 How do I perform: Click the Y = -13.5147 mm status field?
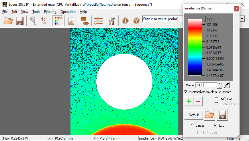point(115,138)
